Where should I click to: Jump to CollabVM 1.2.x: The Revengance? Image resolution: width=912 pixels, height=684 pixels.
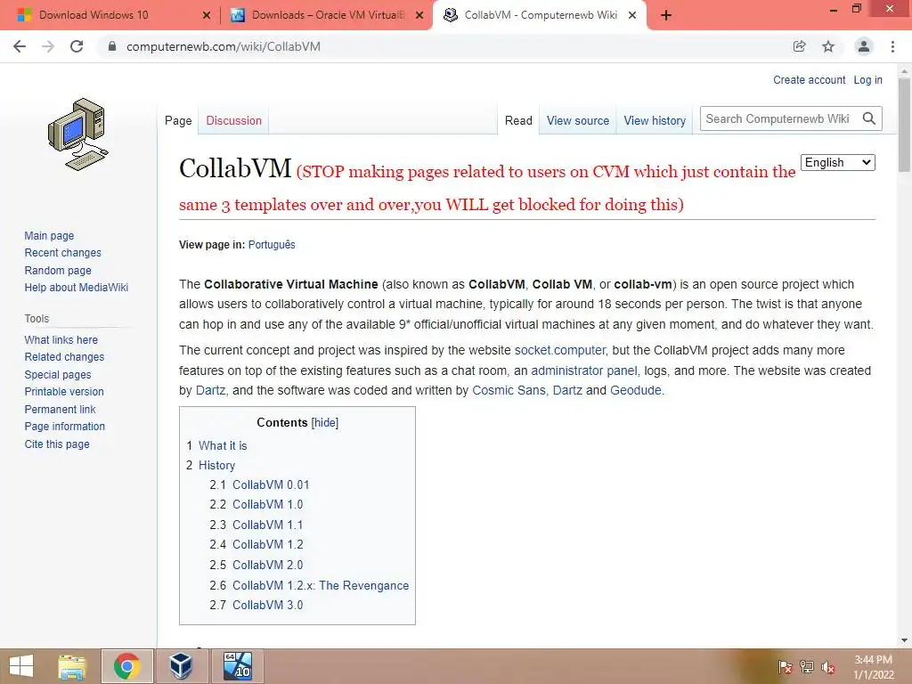click(x=321, y=585)
